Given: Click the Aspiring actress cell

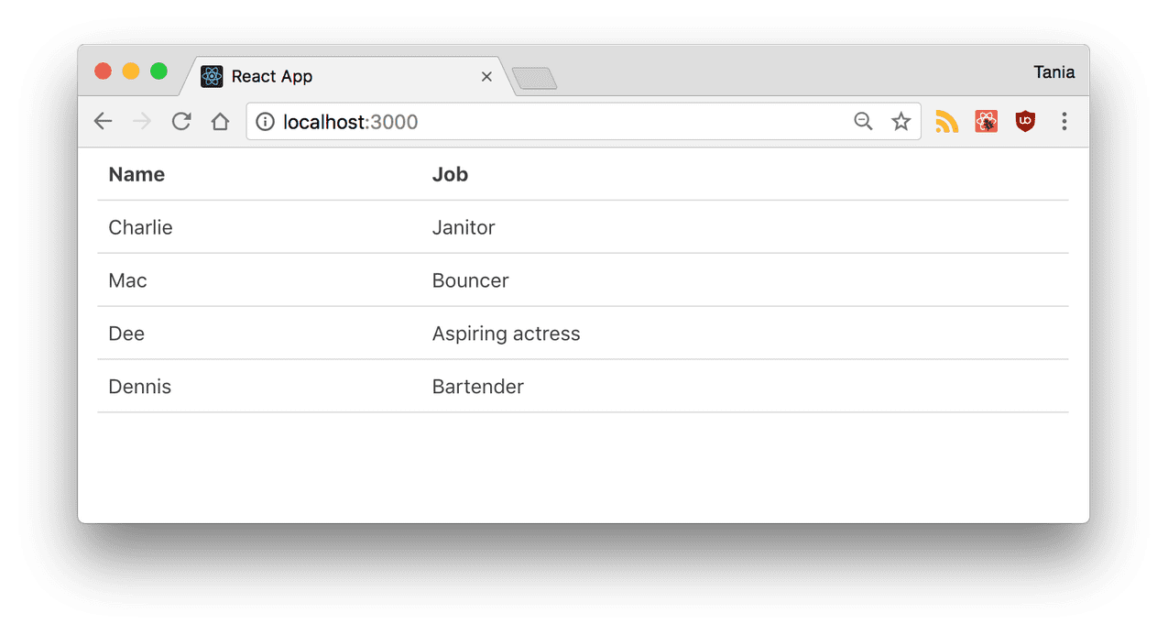Looking at the screenshot, I should [x=506, y=334].
